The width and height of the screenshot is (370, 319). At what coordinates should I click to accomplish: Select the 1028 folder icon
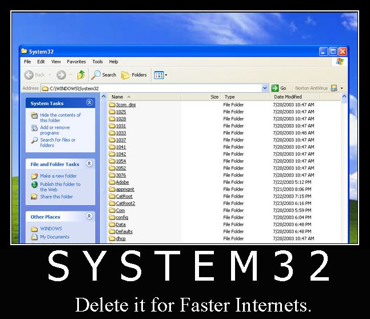pos(112,119)
